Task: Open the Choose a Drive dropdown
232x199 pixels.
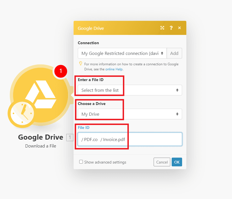Action: (130, 114)
